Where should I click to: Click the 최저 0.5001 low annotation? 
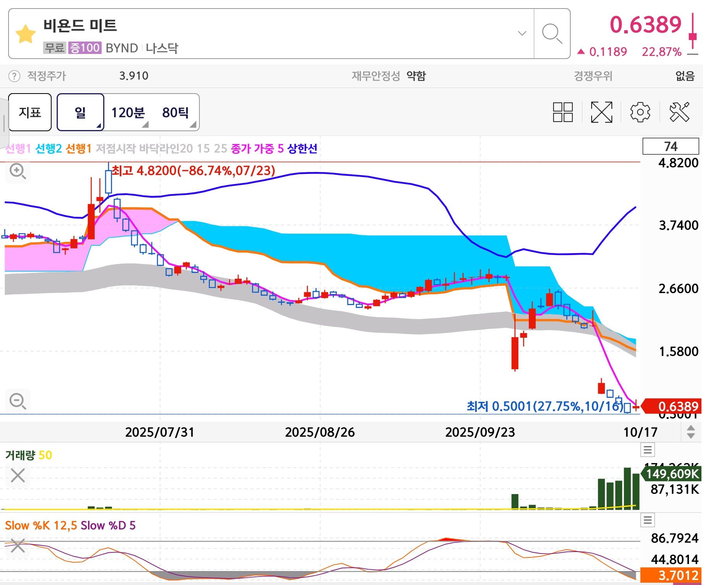[545, 406]
